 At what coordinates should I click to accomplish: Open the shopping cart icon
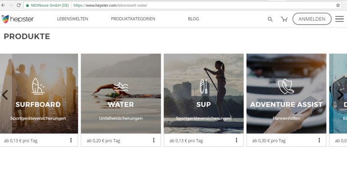[x=284, y=19]
